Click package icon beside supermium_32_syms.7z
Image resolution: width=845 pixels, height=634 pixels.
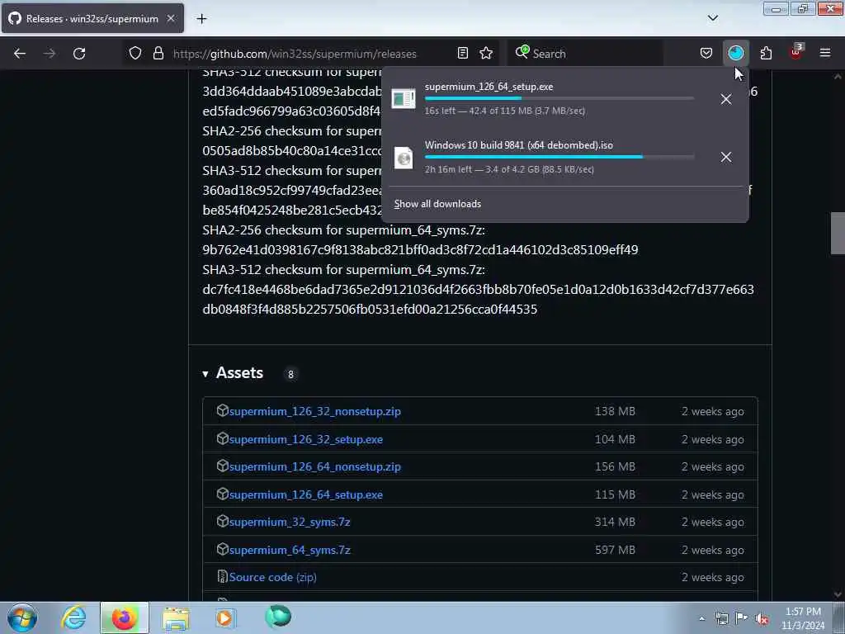point(222,522)
